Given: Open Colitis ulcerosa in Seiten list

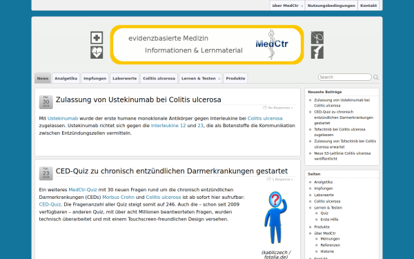Looking at the screenshot, I should (327, 202).
